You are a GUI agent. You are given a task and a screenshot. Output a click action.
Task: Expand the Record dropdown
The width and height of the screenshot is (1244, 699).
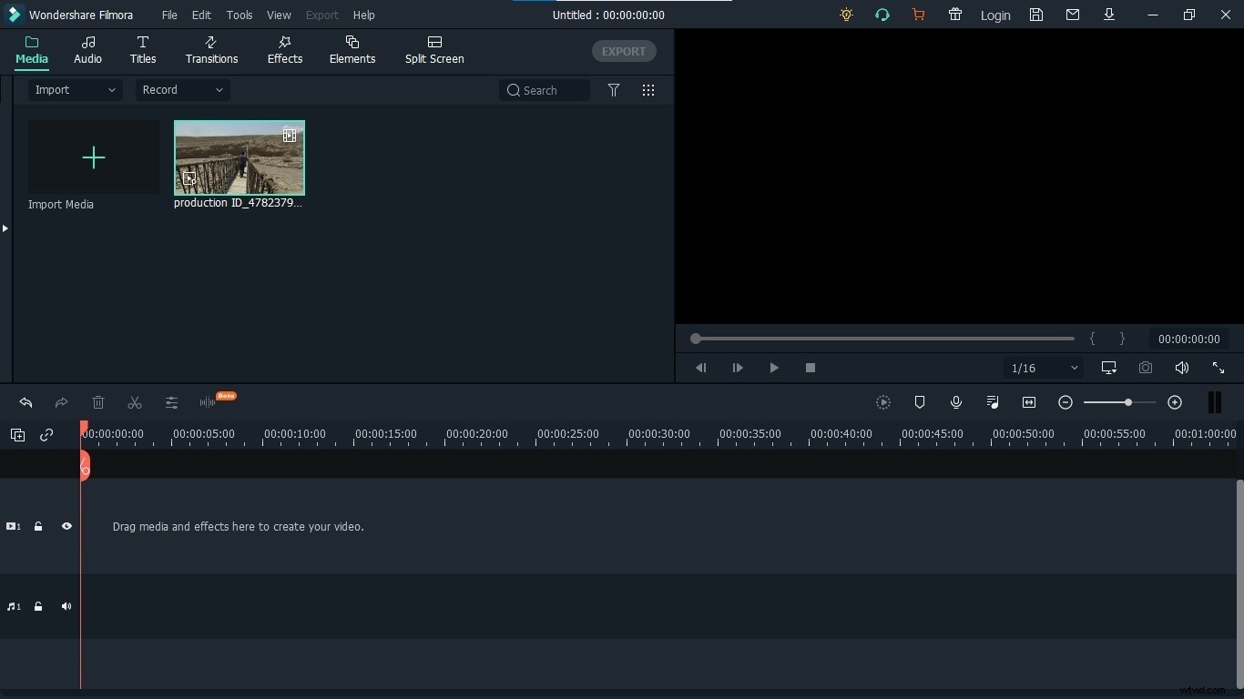click(x=181, y=90)
